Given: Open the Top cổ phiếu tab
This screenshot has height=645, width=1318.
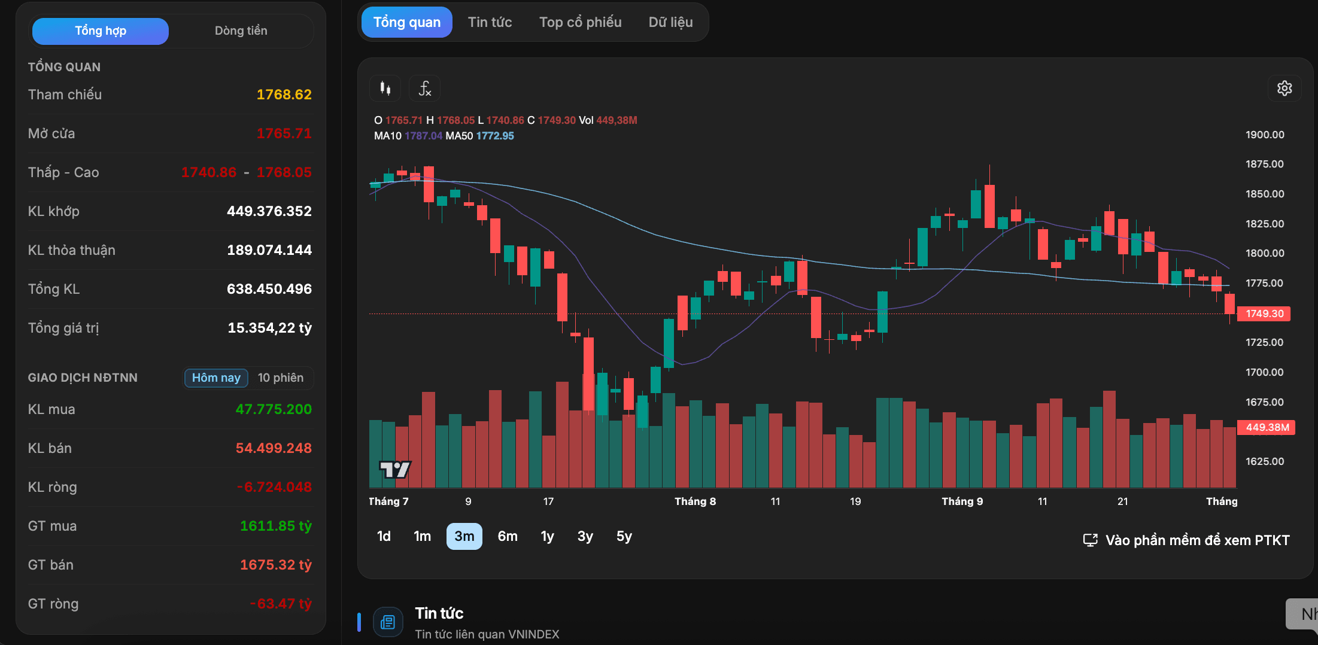Looking at the screenshot, I should 580,22.
